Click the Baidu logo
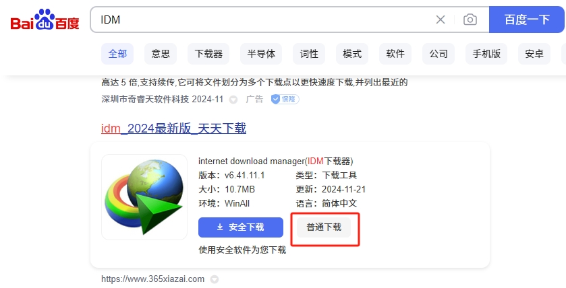 tap(45, 20)
